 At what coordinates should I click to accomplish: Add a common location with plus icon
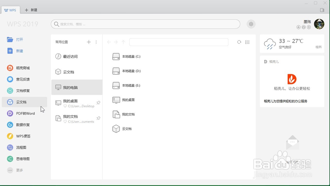(x=89, y=42)
